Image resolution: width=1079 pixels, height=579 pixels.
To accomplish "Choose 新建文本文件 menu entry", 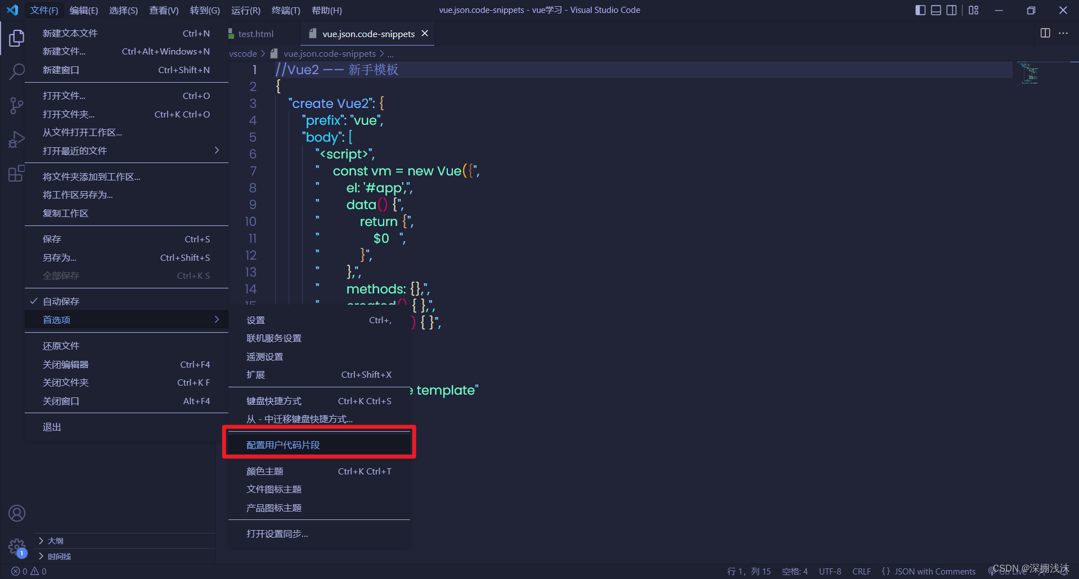I will [x=127, y=33].
